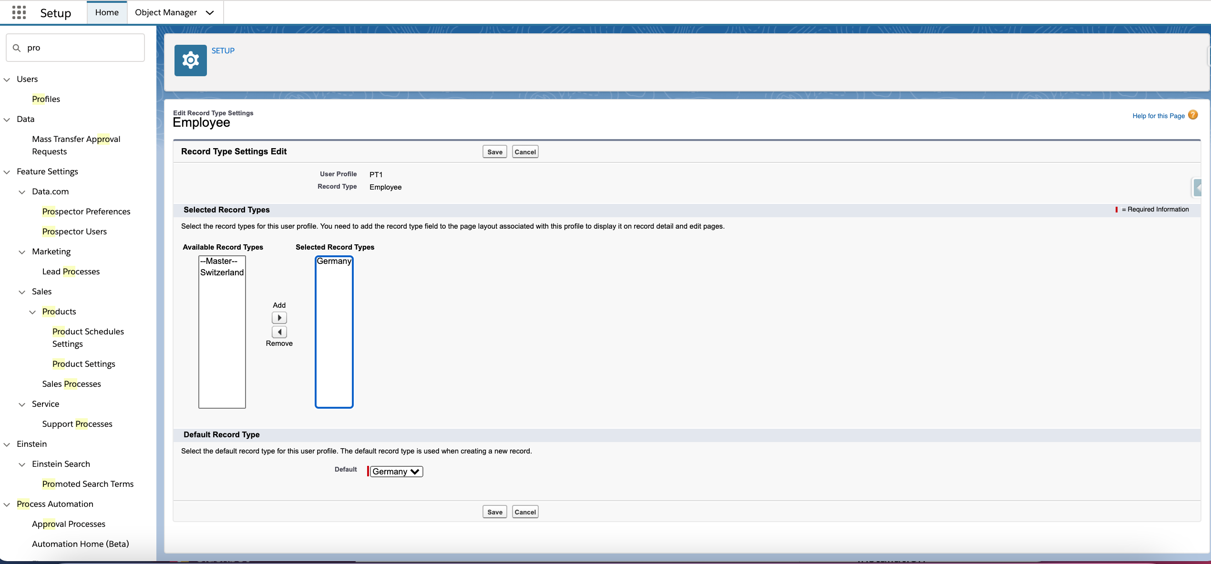Select Germany in Selected Record Types
The image size is (1211, 564).
[x=334, y=261]
